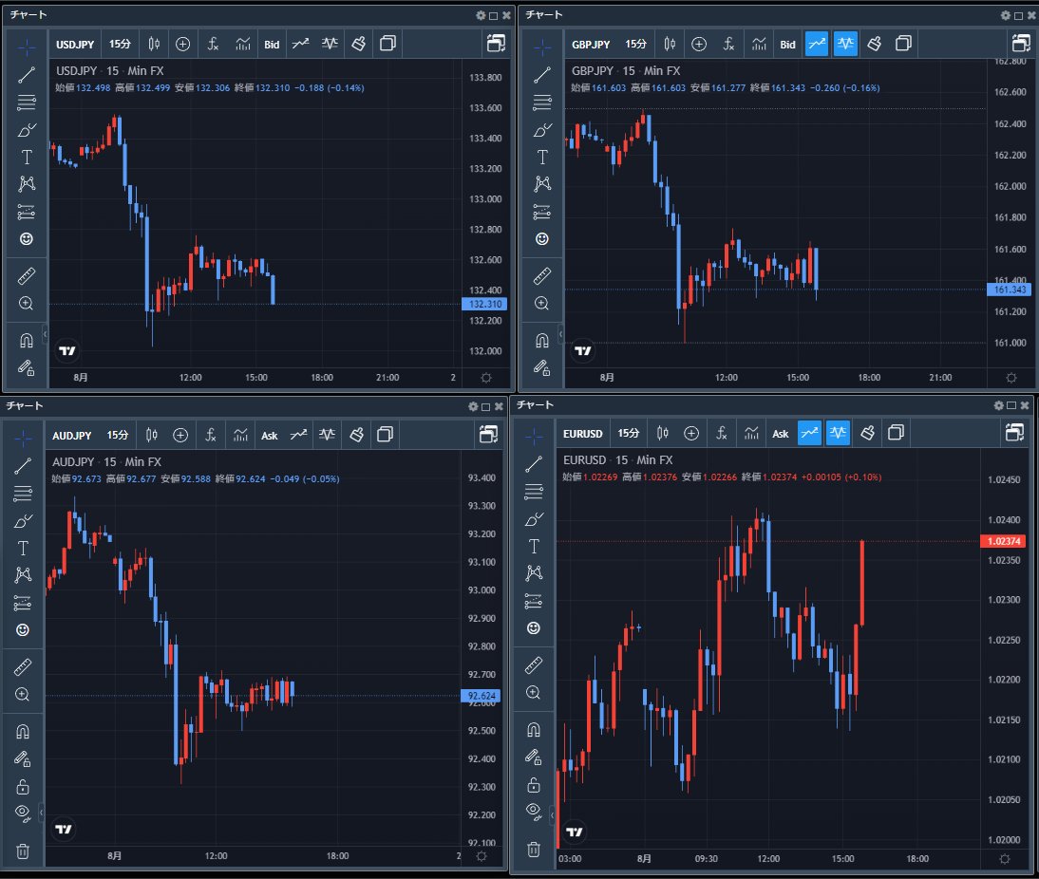Click EURUSD red price label 1.02374
The image size is (1039, 879).
(1003, 541)
